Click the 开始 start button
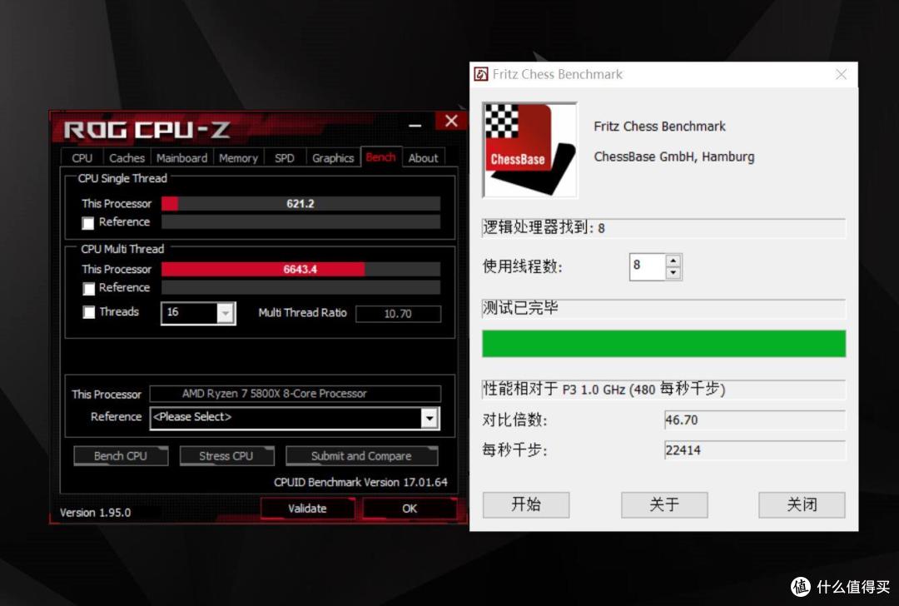This screenshot has height=606, width=899. coord(526,504)
